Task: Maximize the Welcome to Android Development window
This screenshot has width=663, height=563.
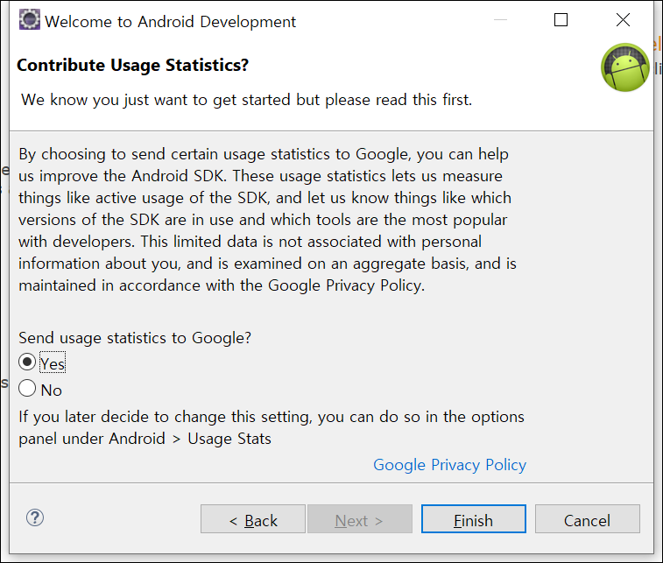Action: point(561,19)
